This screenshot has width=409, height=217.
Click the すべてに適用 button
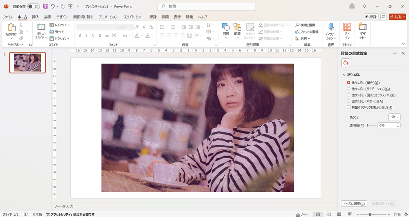click(354, 204)
